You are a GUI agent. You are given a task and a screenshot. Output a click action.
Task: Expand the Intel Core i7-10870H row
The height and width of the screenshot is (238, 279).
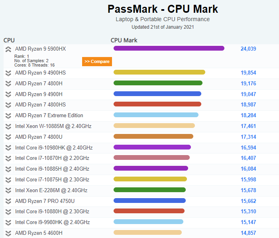8,158
